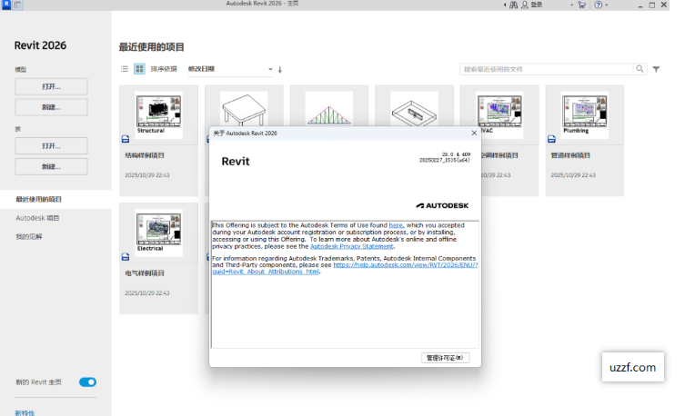The height and width of the screenshot is (416, 695).
Task: Select 最近使用的项目 in the sidebar
Action: click(x=55, y=199)
